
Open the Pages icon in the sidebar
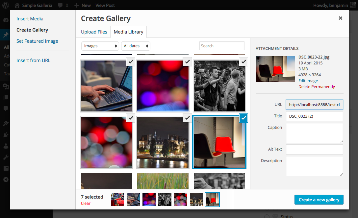pyautogui.click(x=6, y=98)
